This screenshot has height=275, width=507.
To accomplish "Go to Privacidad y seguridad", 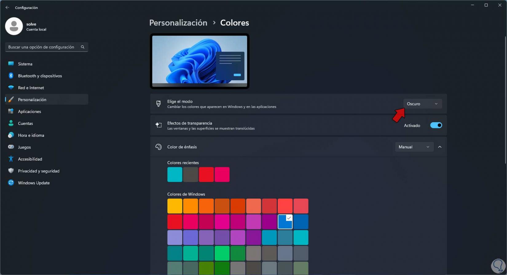I will coord(47,171).
